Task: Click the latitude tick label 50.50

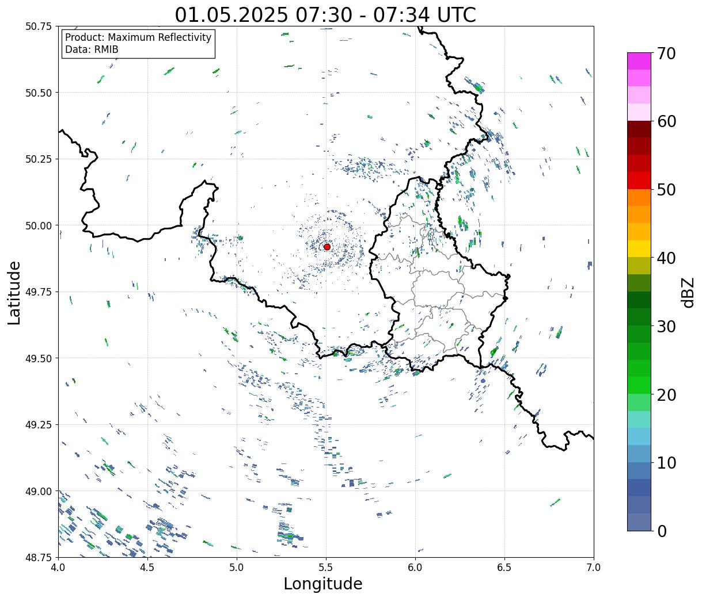Action: (x=39, y=93)
